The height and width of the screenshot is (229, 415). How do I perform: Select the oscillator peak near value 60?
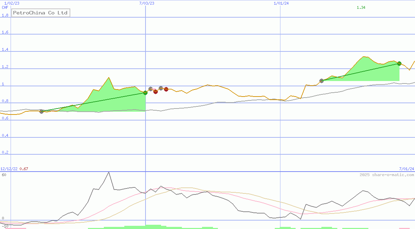pyautogui.click(x=109, y=172)
